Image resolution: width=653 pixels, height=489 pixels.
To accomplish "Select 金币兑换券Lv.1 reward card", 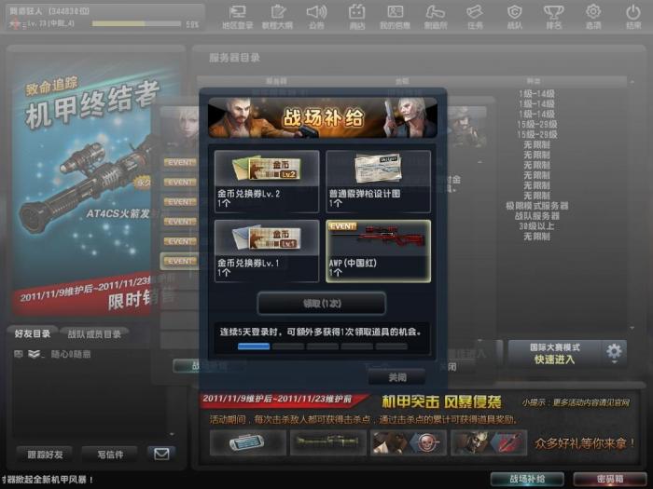I will [267, 251].
